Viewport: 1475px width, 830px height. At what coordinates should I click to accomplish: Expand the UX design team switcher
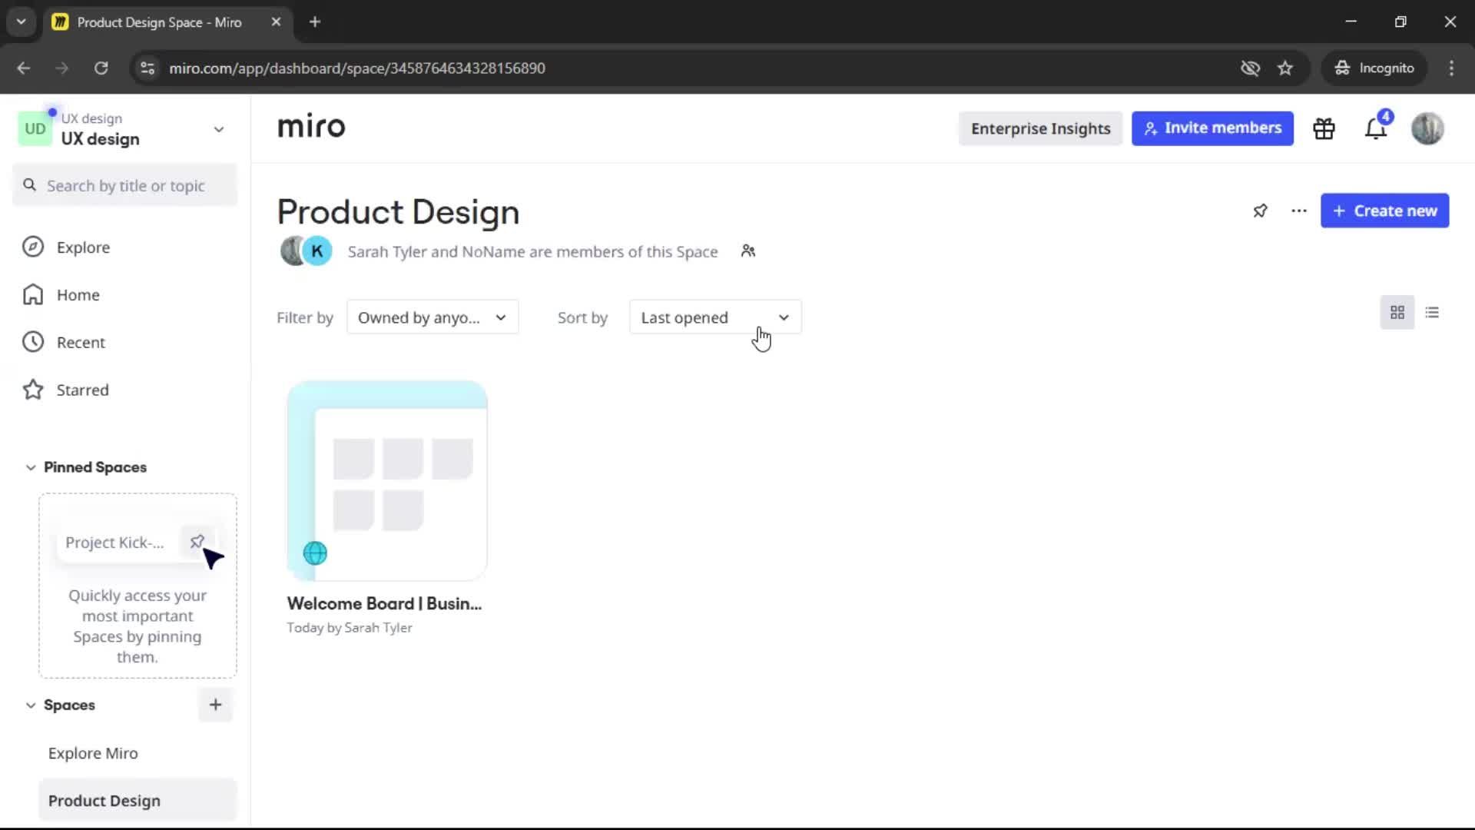point(219,129)
